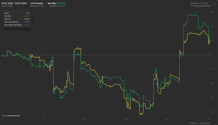This screenshot has height=125, width=218.
Task: Click the Hand 461 row in tooltip
Action: (17, 13)
